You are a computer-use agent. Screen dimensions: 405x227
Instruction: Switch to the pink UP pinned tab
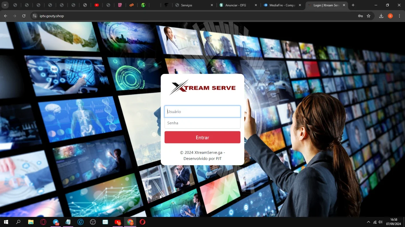pos(120,5)
